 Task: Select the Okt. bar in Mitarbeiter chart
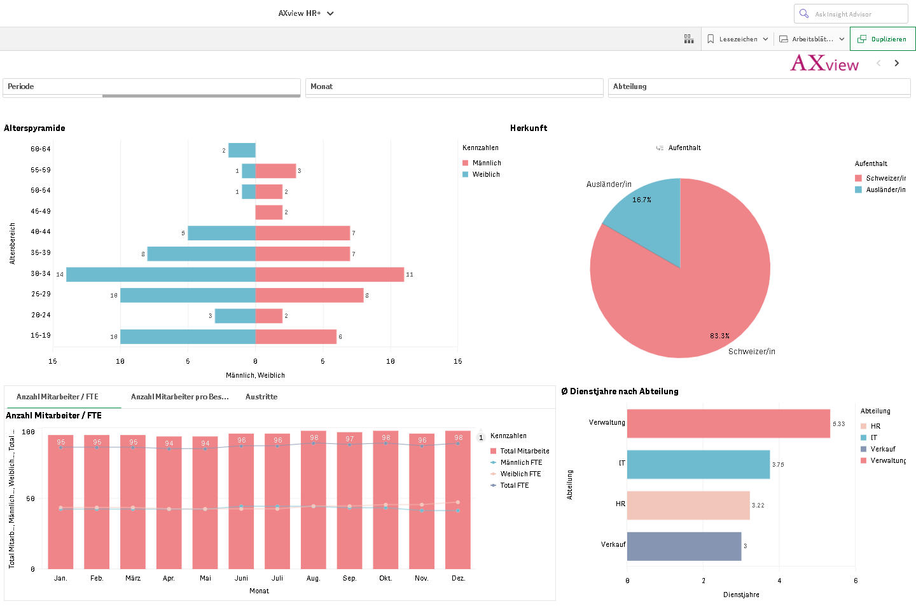(385, 500)
